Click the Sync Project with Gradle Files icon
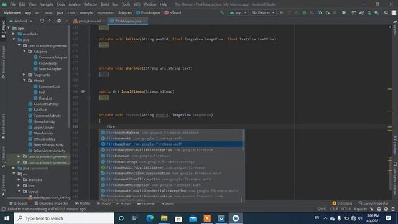This screenshot has width=398, height=224. [361, 12]
